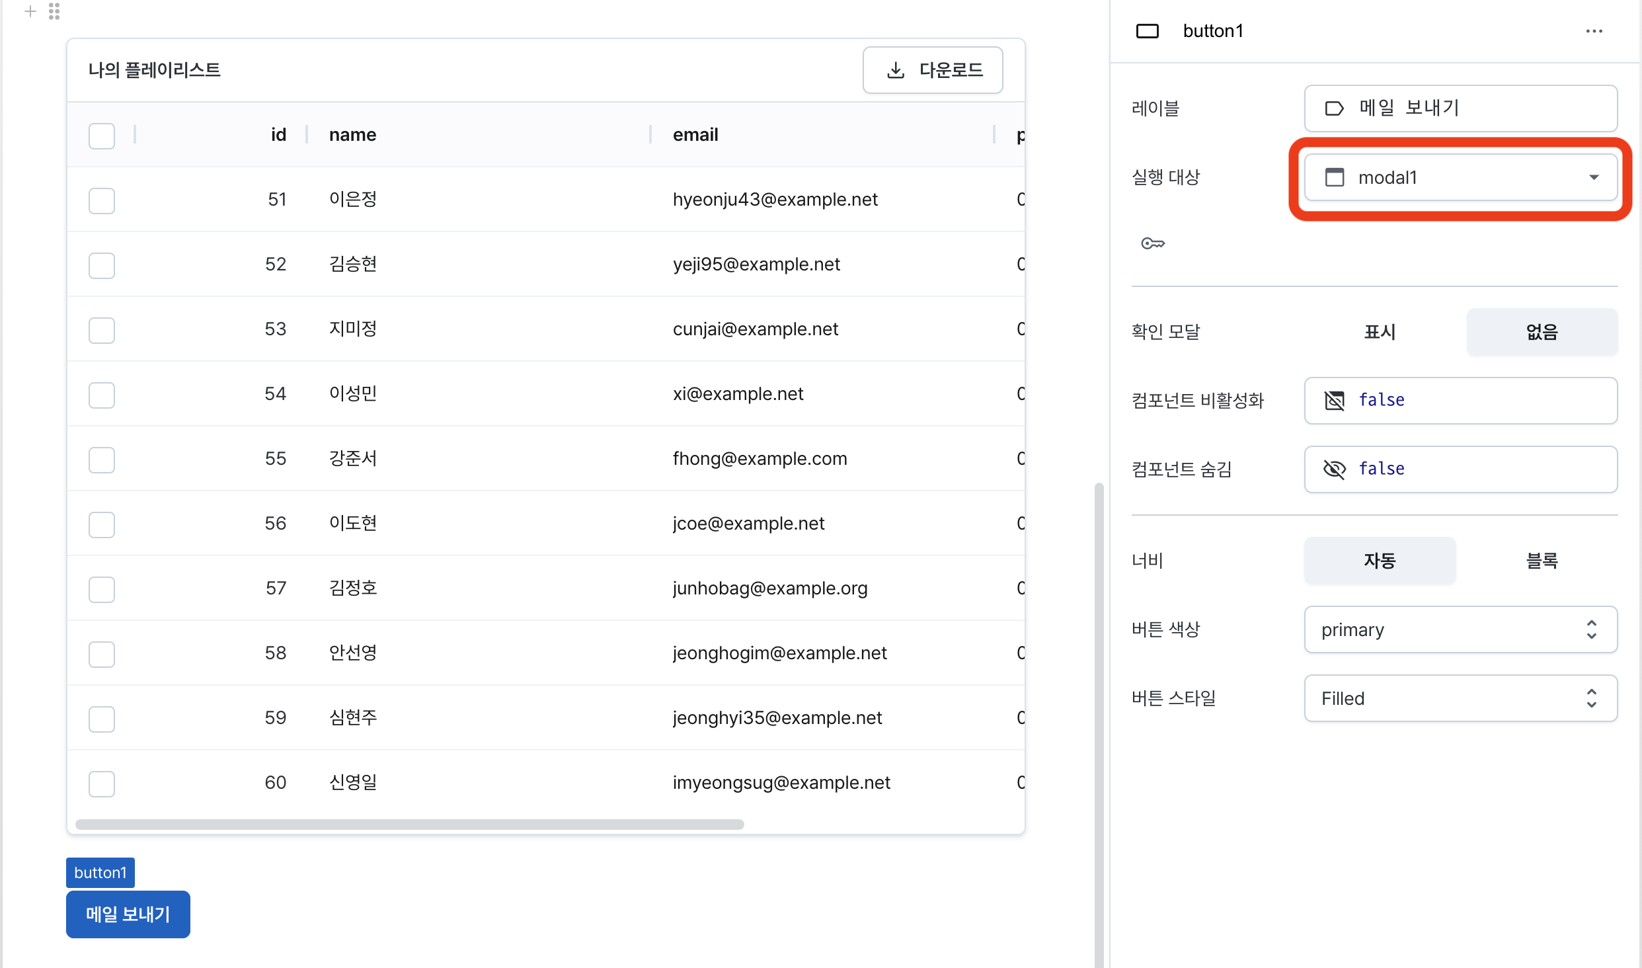Click email jeonghyi35@example.net
The image size is (1642, 968).
[x=777, y=718]
